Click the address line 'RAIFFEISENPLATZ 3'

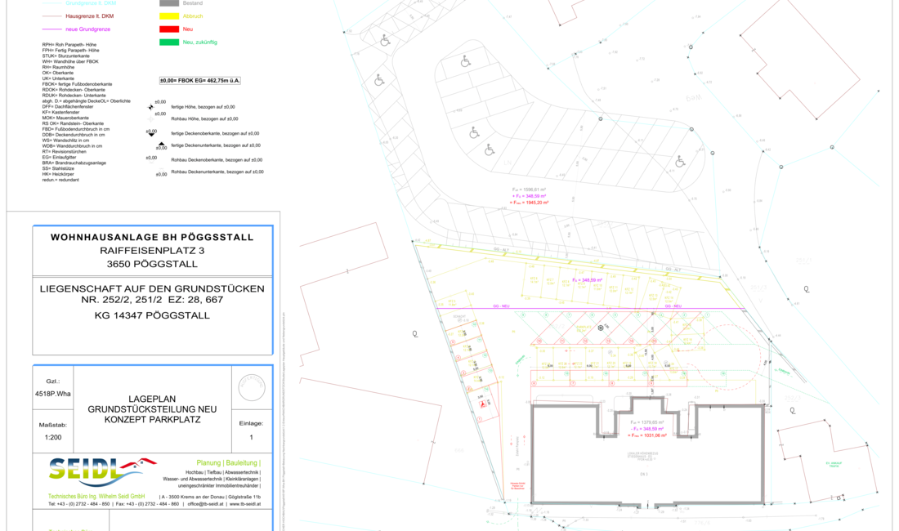(x=152, y=251)
